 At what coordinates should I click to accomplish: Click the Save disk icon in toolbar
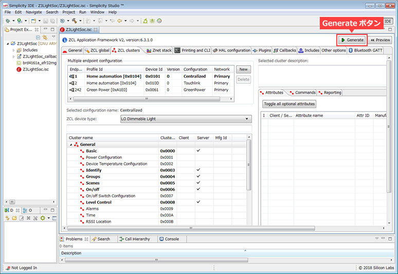click(x=46, y=21)
